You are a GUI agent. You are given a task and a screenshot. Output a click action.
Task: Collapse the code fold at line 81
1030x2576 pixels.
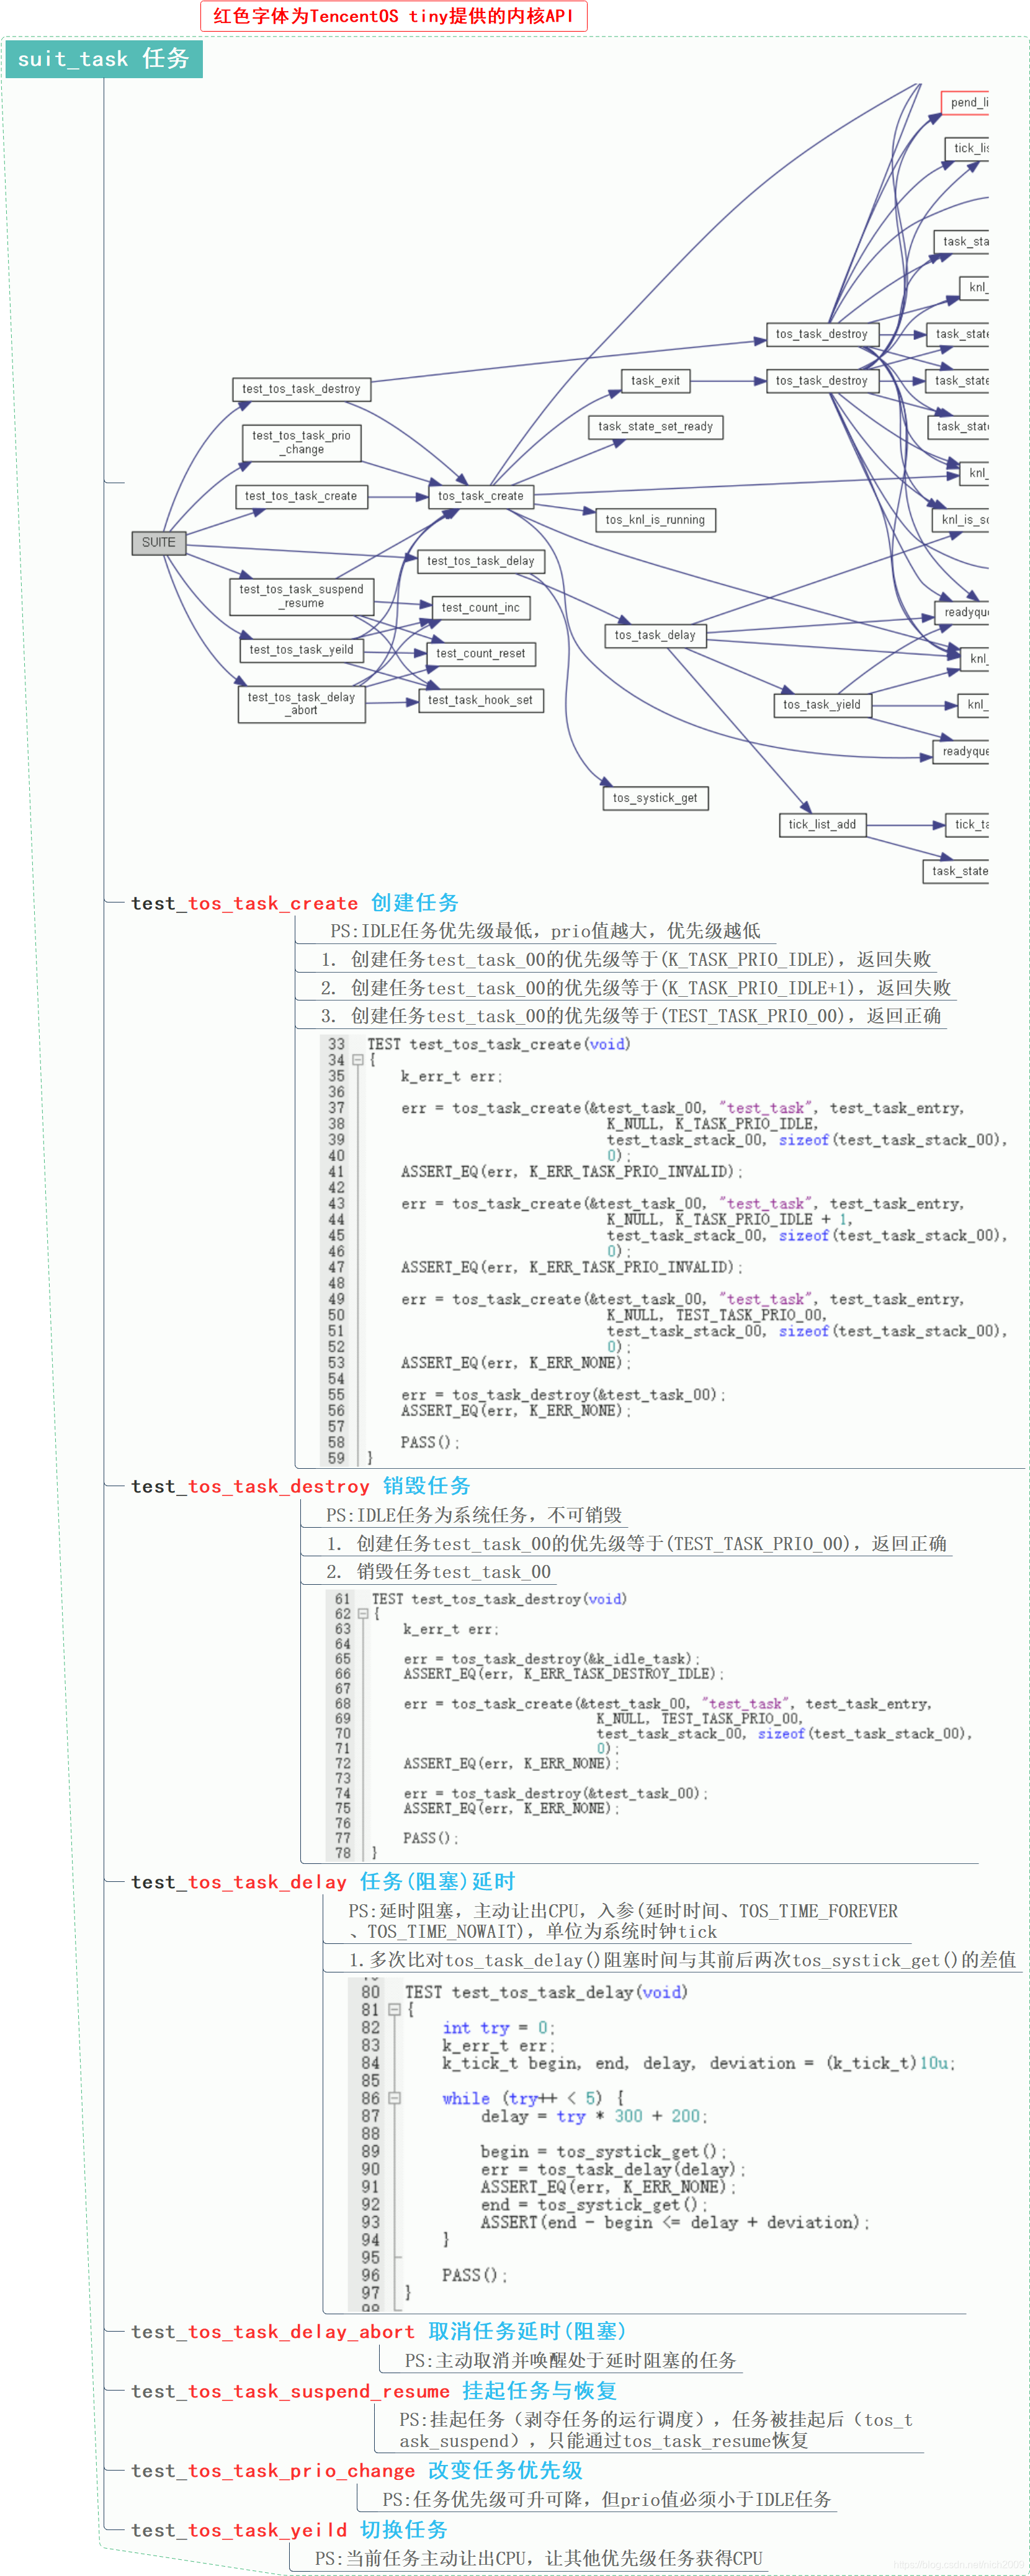[x=394, y=2010]
